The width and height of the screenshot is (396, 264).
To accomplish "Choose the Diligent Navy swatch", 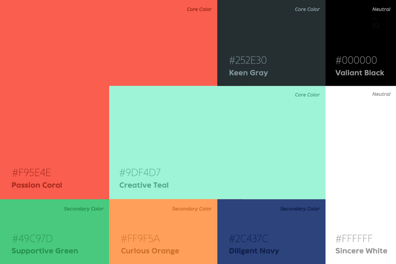I will [271, 224].
